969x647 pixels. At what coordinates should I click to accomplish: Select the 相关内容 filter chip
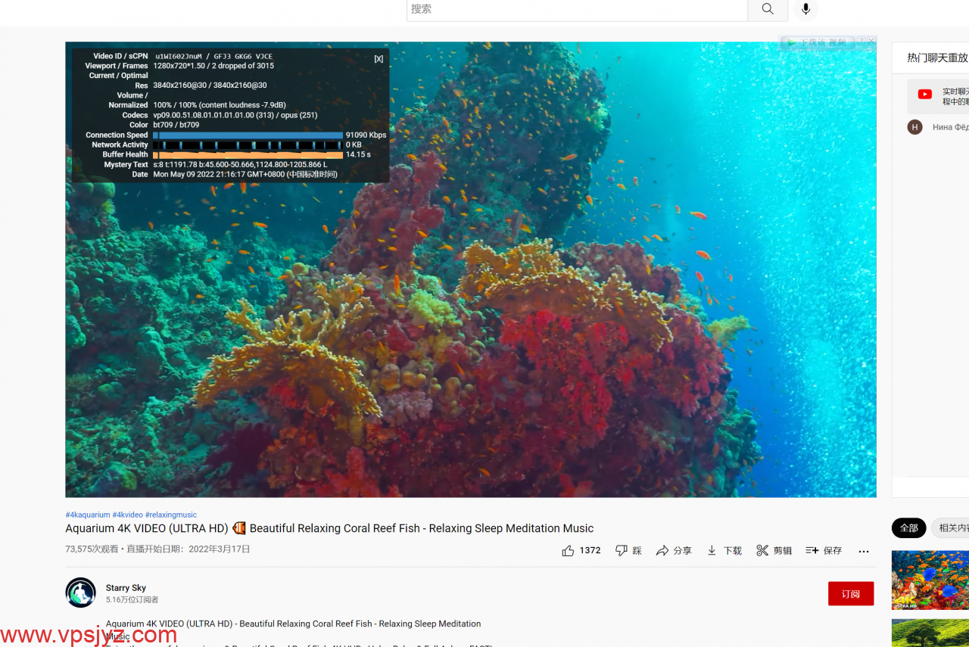click(952, 528)
